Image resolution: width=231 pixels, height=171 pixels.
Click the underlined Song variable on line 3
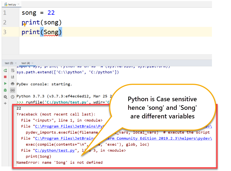tap(51, 32)
